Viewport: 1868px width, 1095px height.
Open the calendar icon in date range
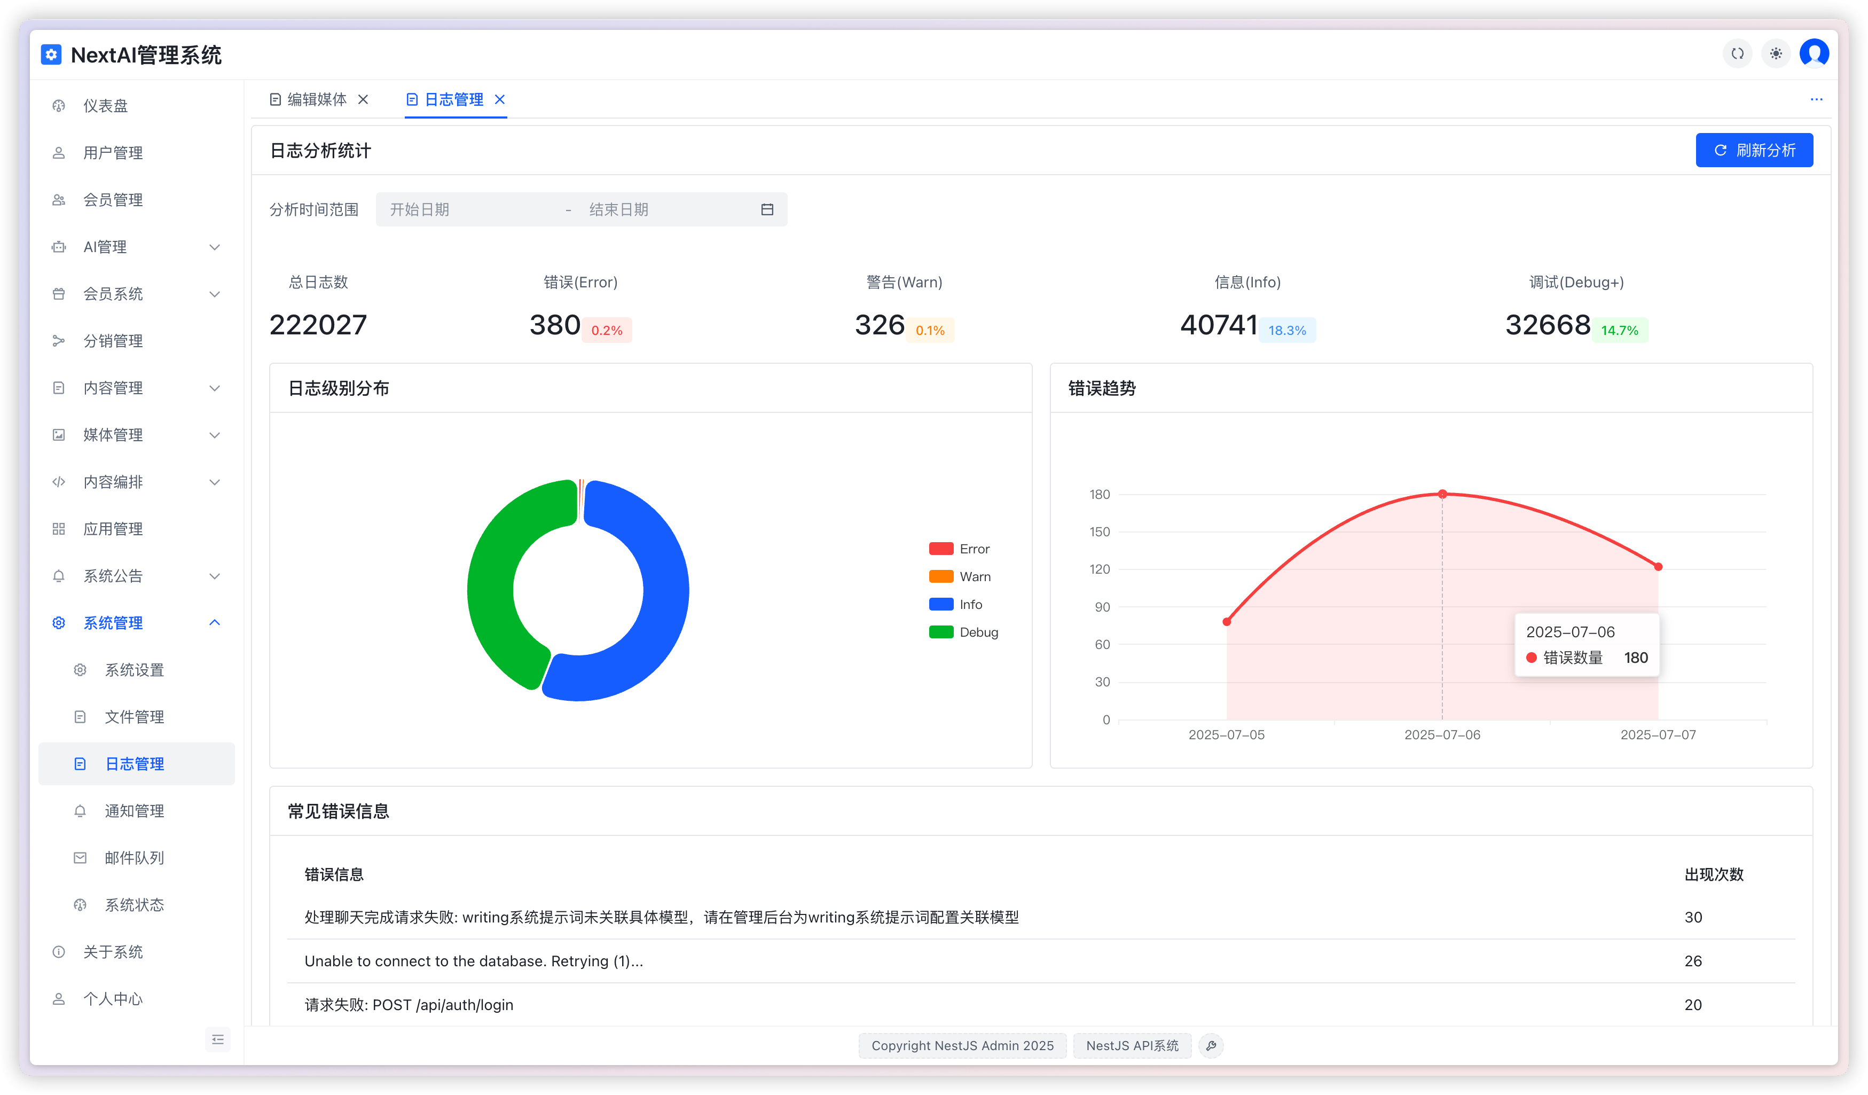[767, 210]
